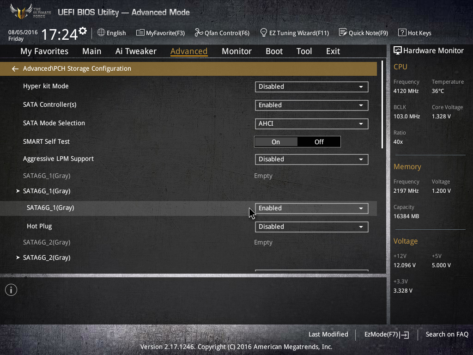The height and width of the screenshot is (355, 473).
Task: Select the Aggressive LPM Support label
Action: tap(59, 159)
